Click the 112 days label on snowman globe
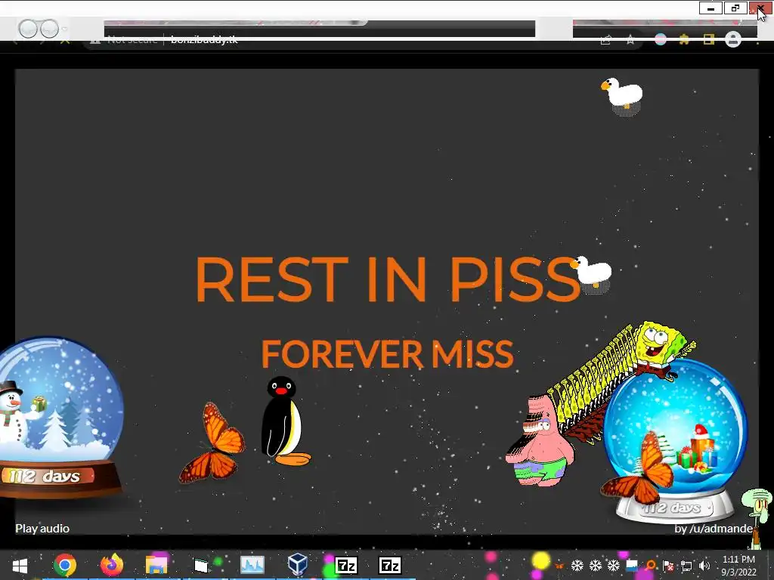The width and height of the screenshot is (774, 580). 45,477
